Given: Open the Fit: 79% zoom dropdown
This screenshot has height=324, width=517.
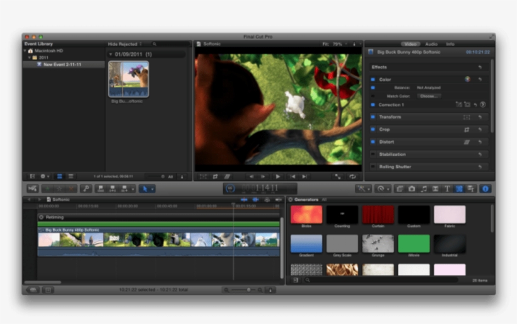Looking at the screenshot, I should pyautogui.click(x=335, y=44).
